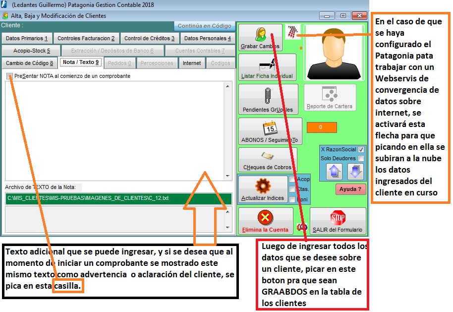This screenshot has height=312, width=453.
Task: Click note text area scroll down arrow
Action: tap(227, 176)
